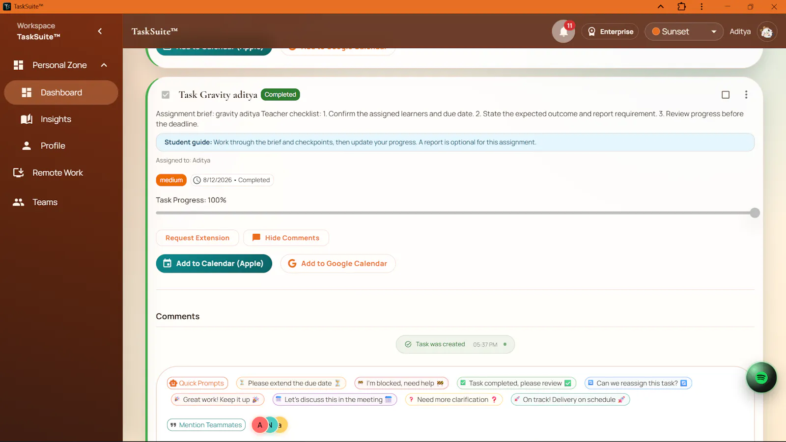Viewport: 786px width, 442px height.
Task: Click Mention Teammates button
Action: [x=206, y=425]
